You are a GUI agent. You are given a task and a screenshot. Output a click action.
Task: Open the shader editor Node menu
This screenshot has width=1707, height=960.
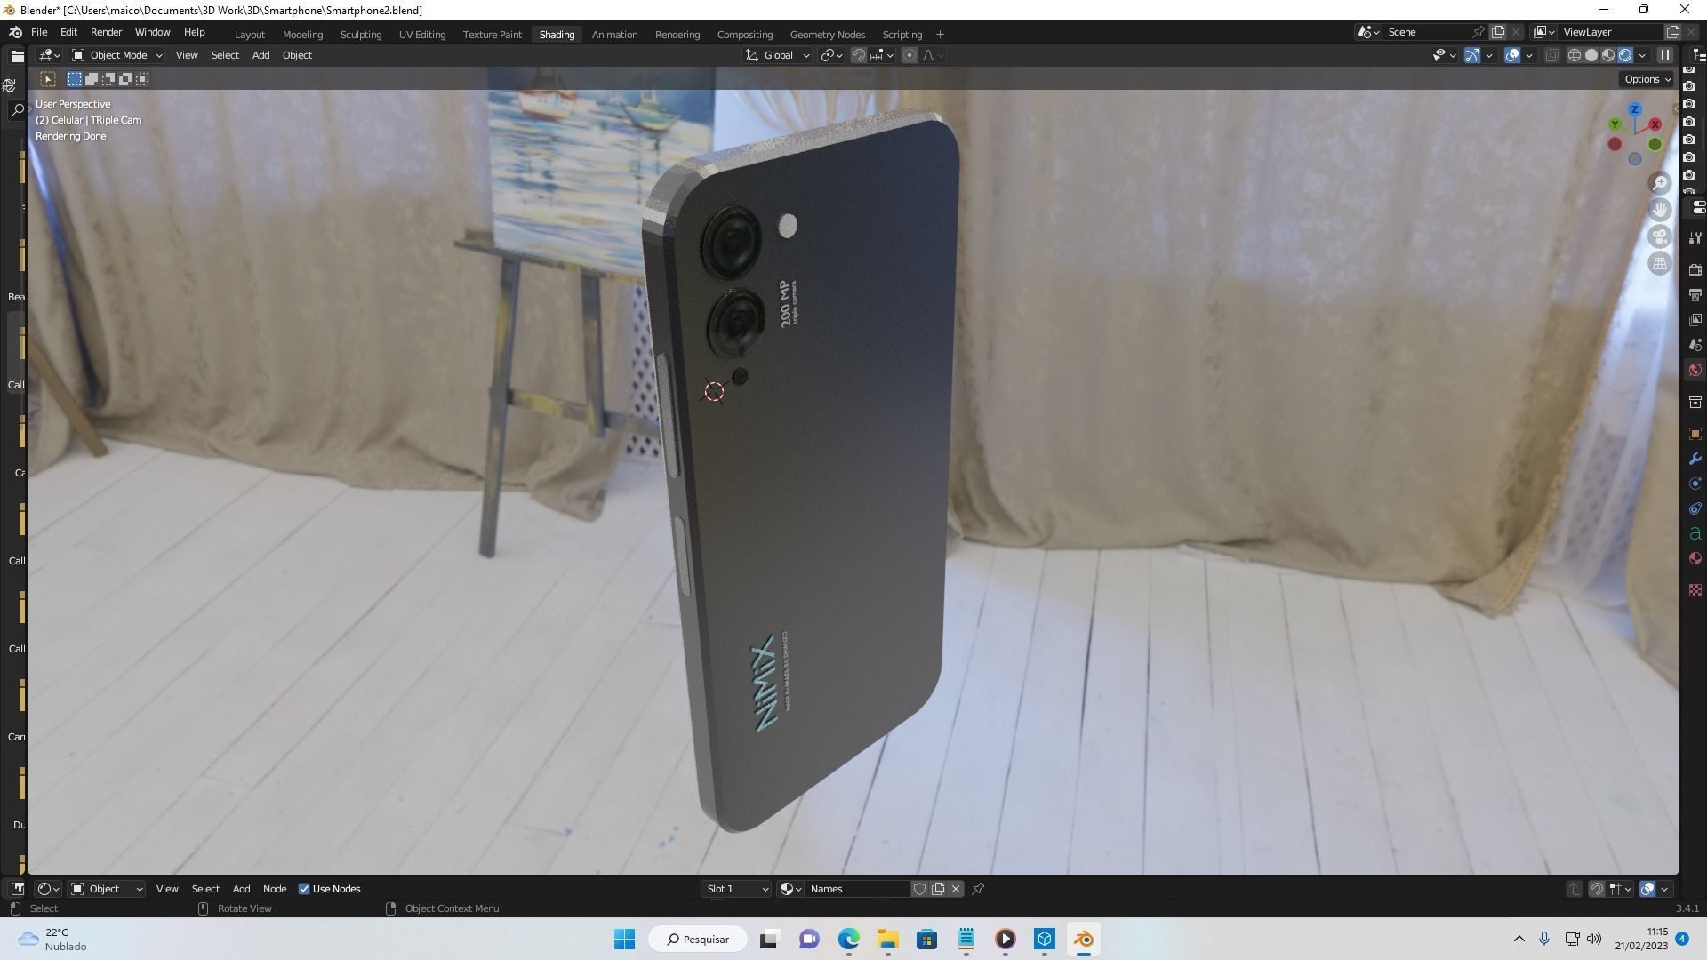275,889
